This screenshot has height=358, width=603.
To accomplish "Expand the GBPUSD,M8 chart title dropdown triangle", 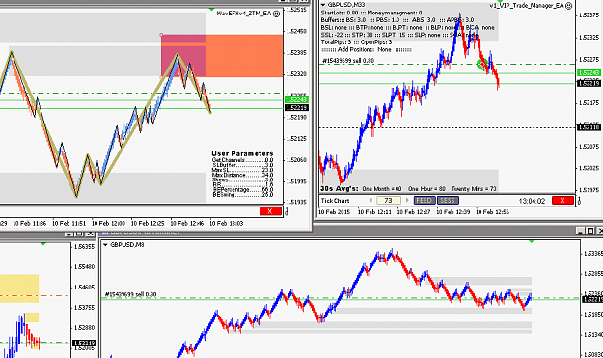I will pos(105,245).
